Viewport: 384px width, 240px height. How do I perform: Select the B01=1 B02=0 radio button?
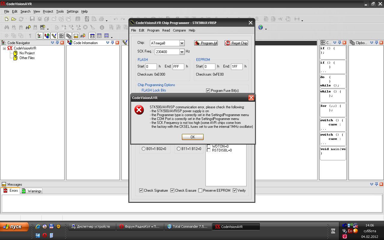pos(143,149)
